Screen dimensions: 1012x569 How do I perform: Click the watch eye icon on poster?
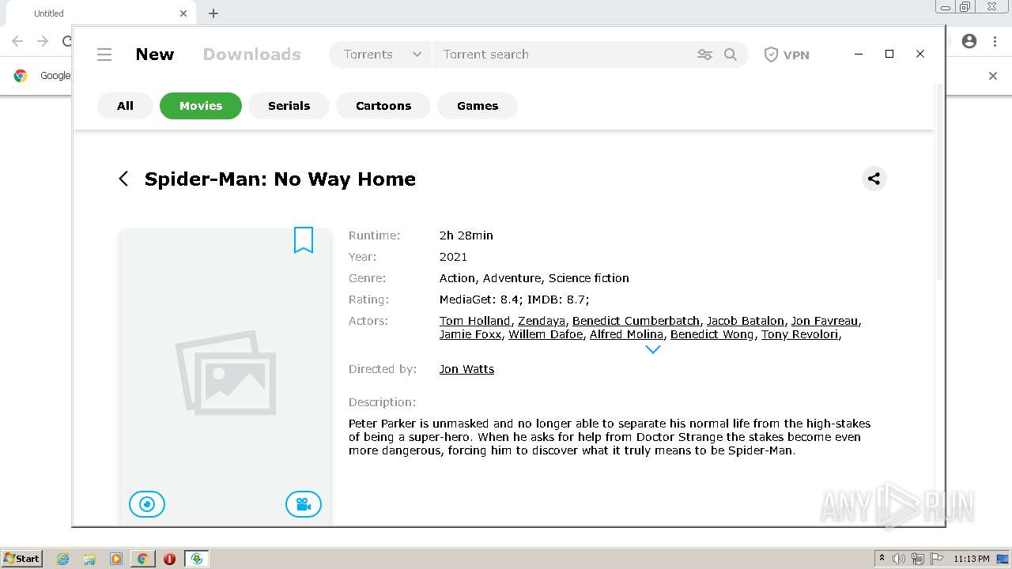(147, 504)
